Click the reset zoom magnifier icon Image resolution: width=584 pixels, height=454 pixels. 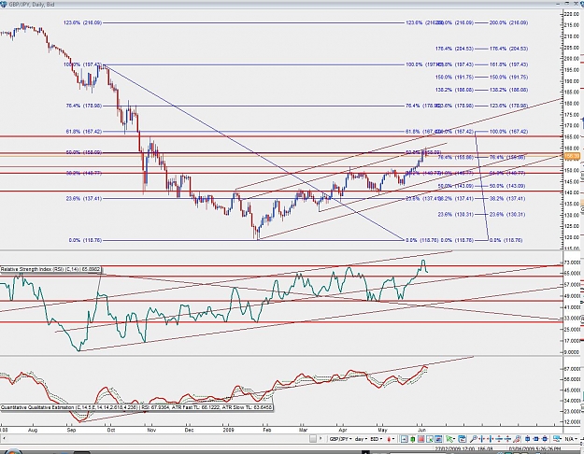(517, 439)
